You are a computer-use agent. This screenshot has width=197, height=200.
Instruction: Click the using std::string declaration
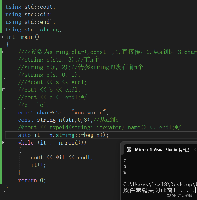pyautogui.click(x=34, y=30)
